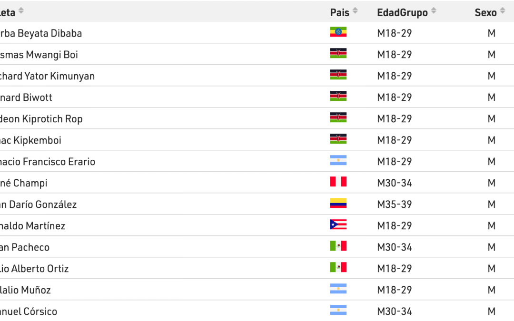Viewport: 514px width, 321px height.
Task: Click Argentina flag in Francisco Erario row
Action: click(338, 161)
